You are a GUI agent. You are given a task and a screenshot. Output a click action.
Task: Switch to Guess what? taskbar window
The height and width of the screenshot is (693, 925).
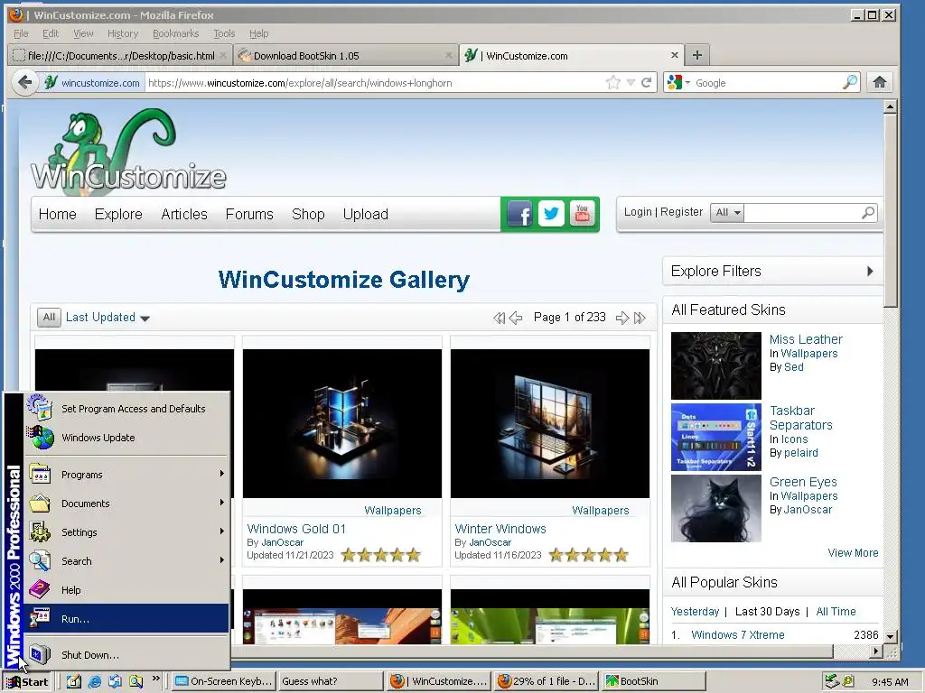tap(330, 682)
